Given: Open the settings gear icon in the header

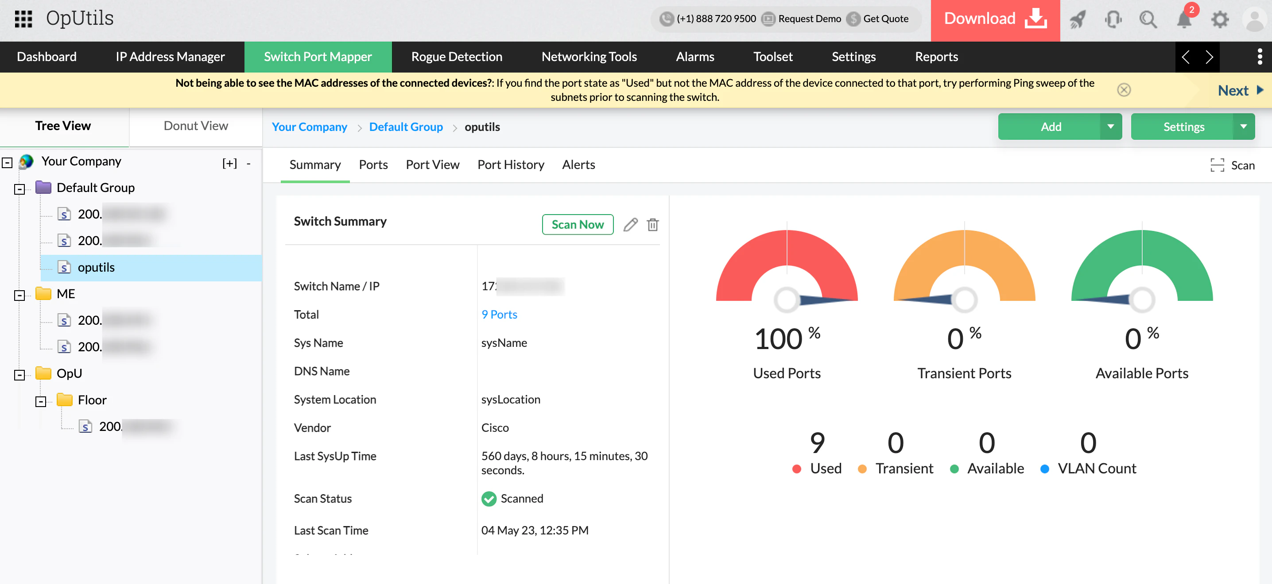Looking at the screenshot, I should (x=1219, y=20).
